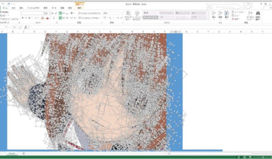
Task: Open the font size dropdown
Action: (x=50, y=13)
